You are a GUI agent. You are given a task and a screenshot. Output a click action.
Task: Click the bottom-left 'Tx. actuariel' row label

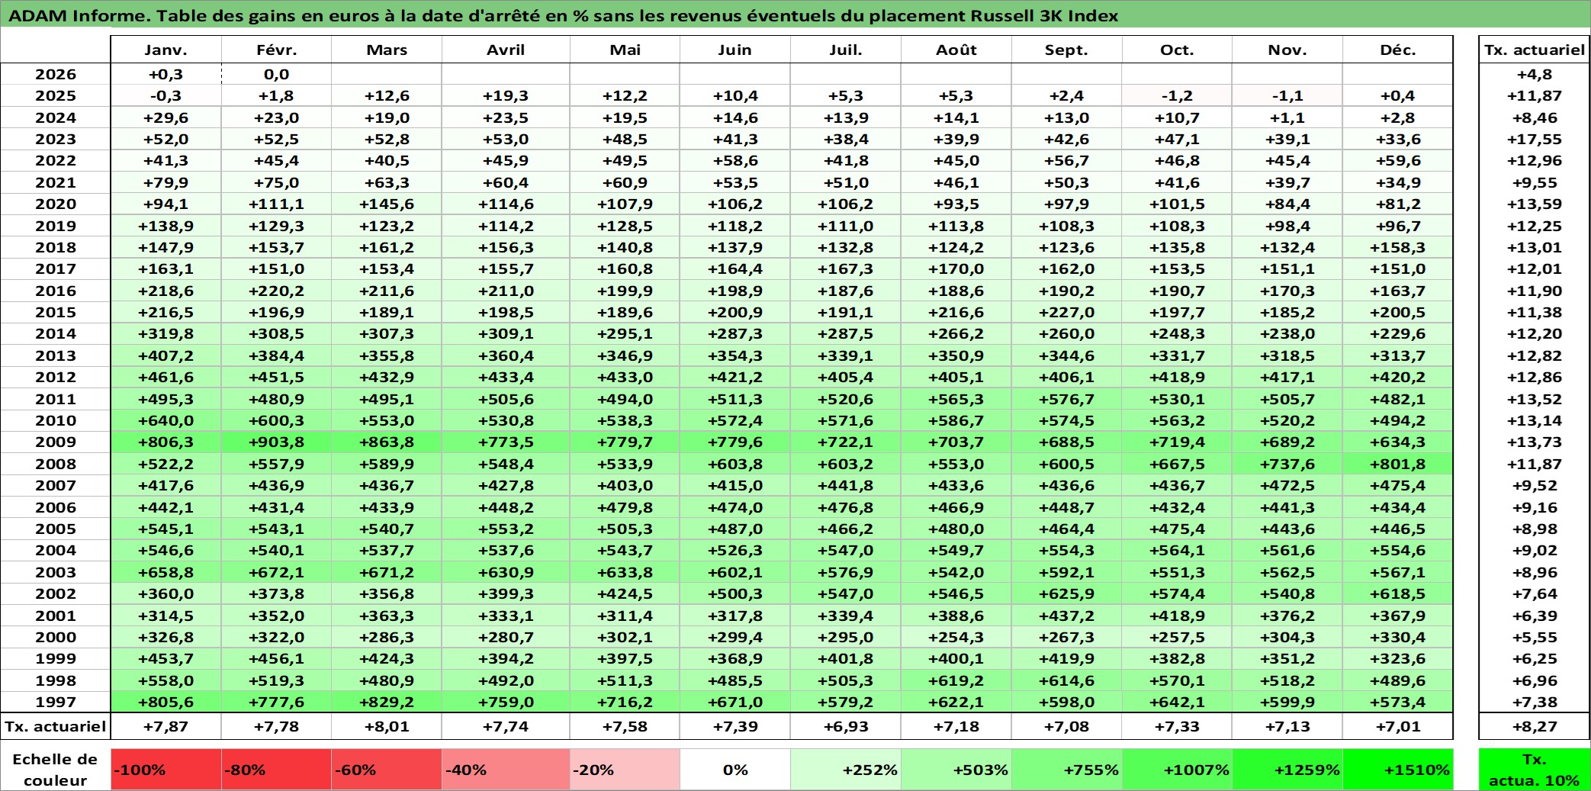pos(56,726)
